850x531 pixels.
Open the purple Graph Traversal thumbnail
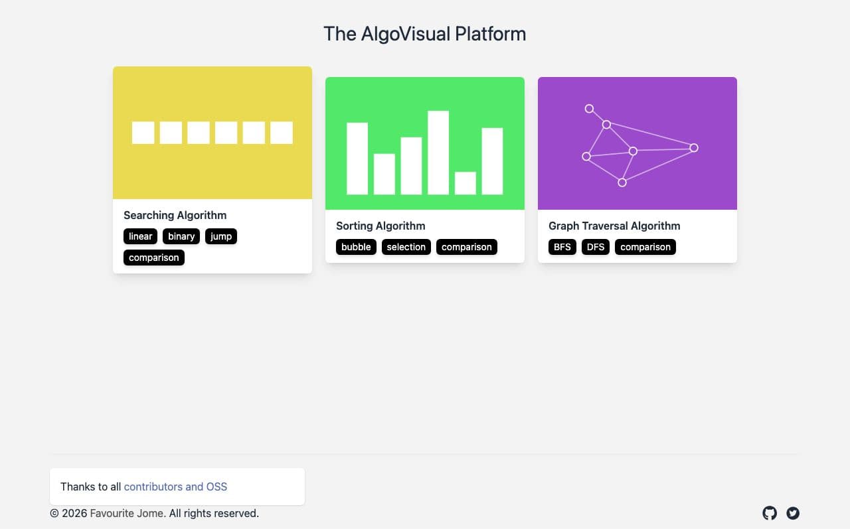click(637, 143)
